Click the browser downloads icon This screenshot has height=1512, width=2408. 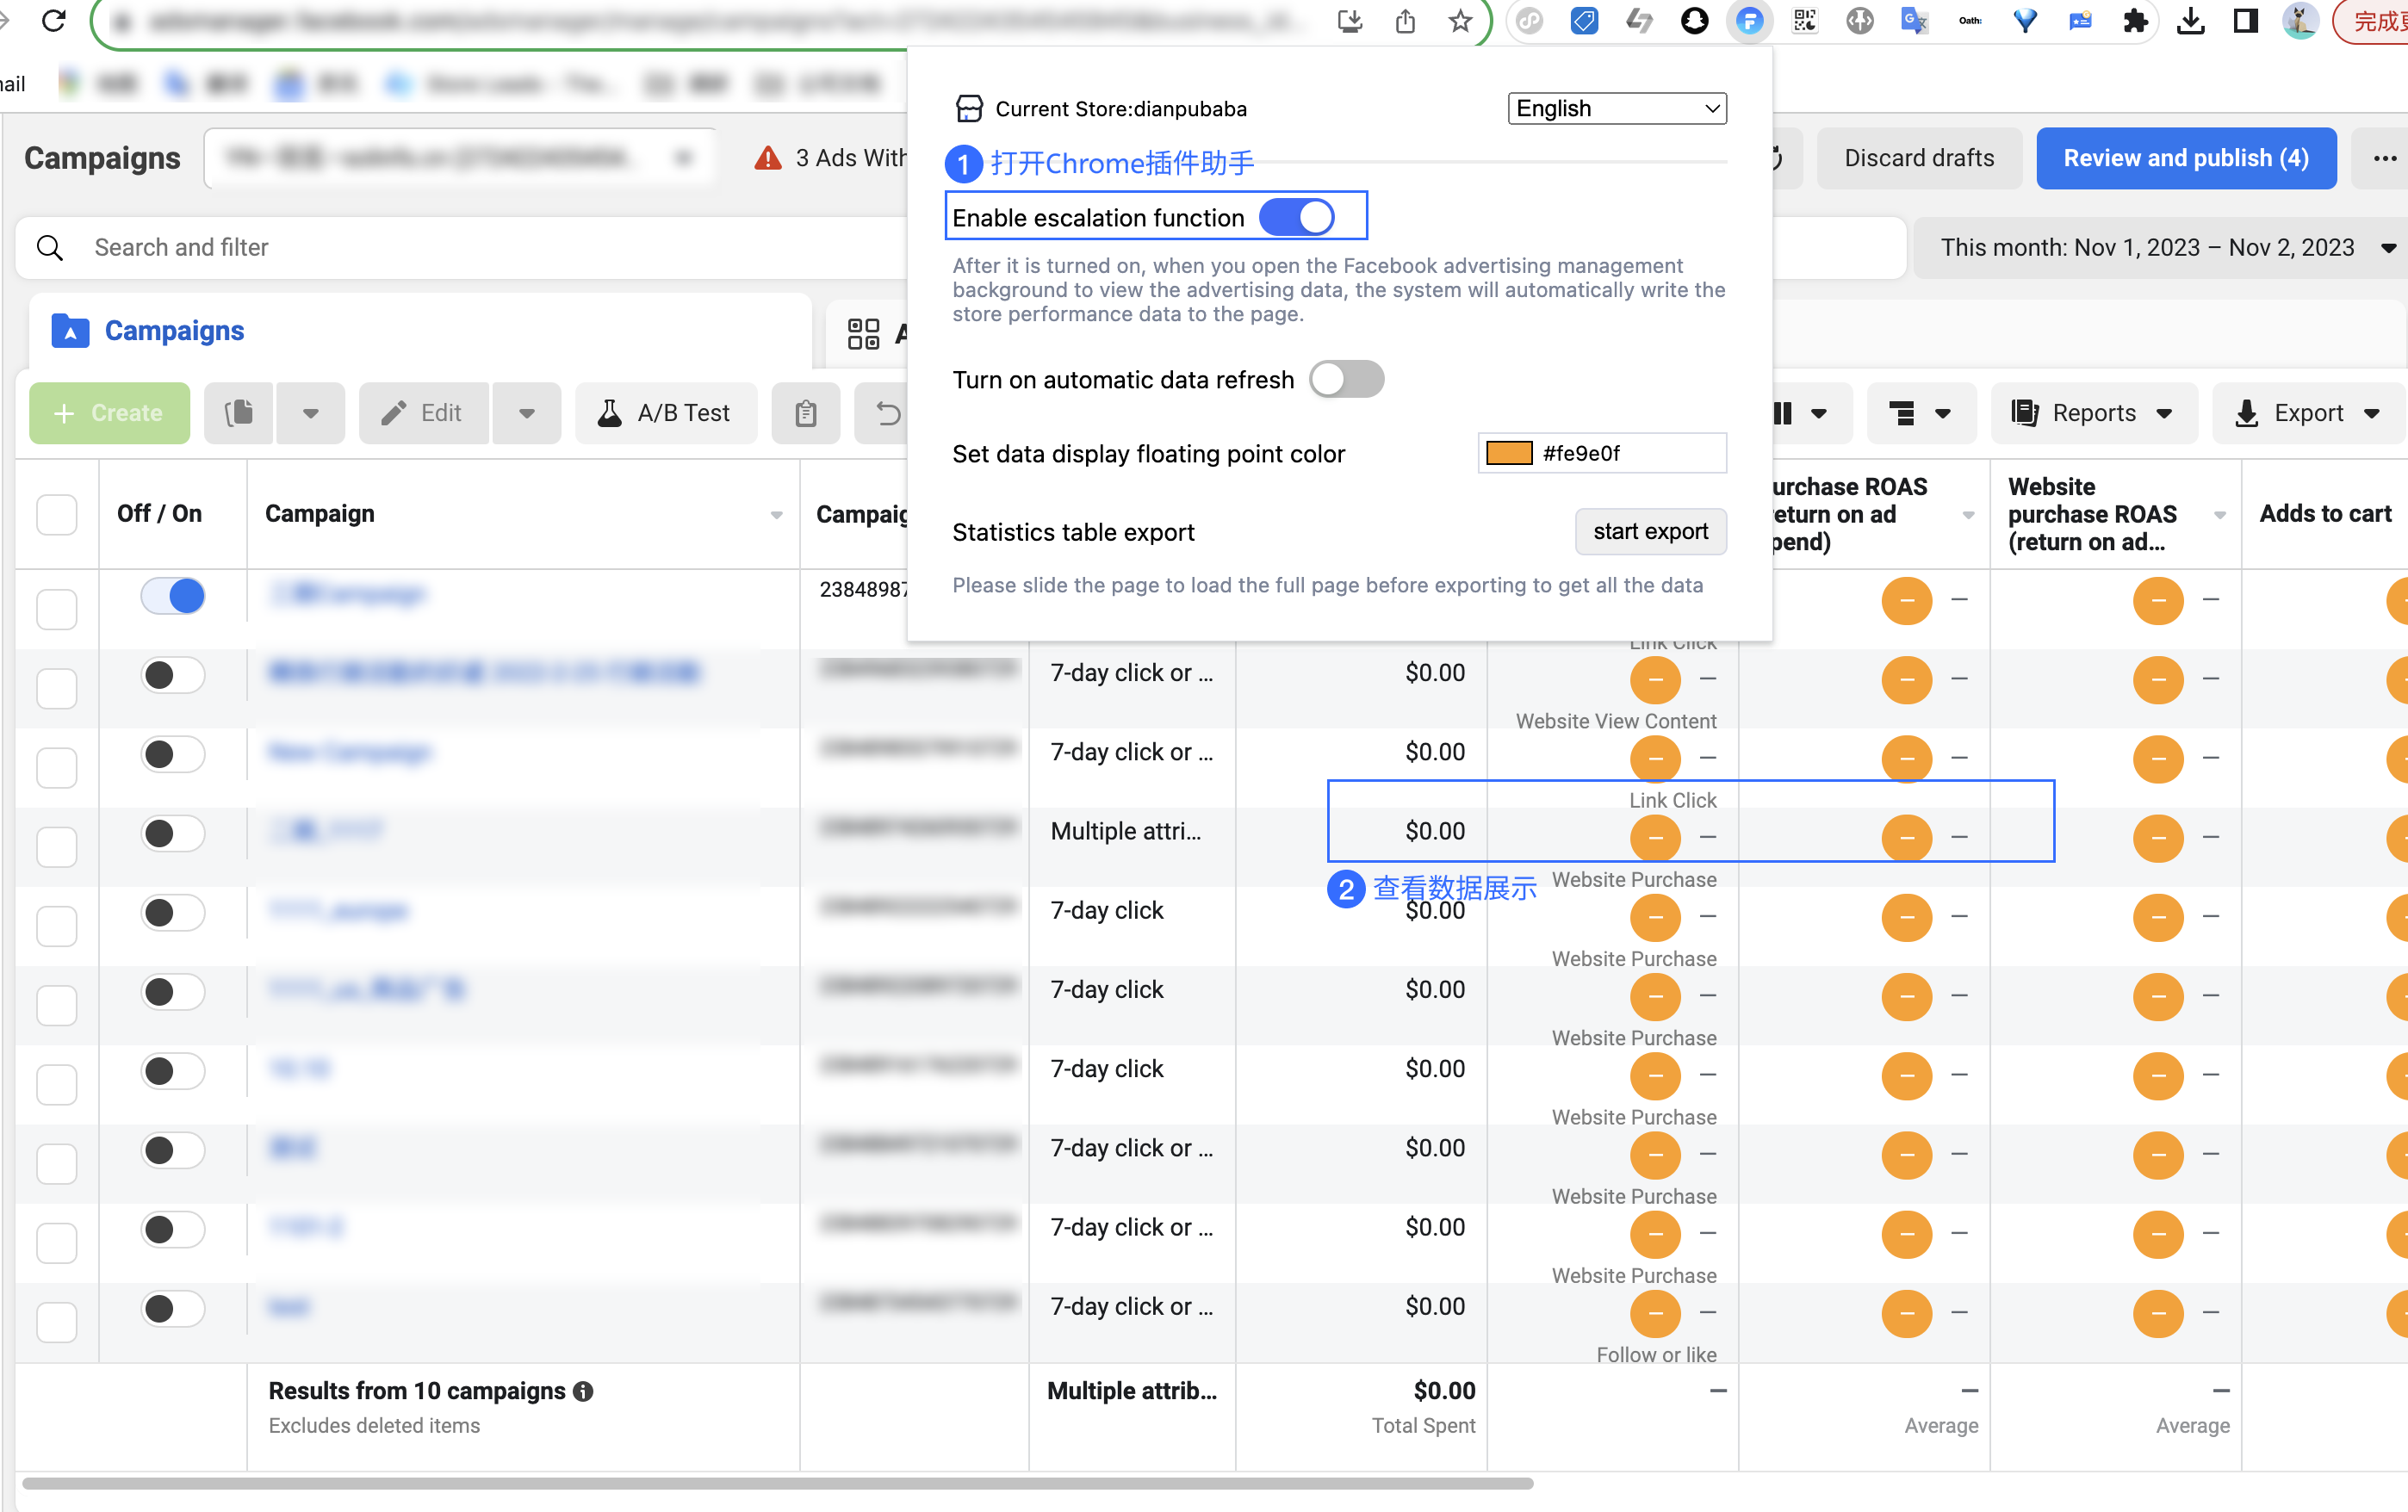click(2190, 20)
